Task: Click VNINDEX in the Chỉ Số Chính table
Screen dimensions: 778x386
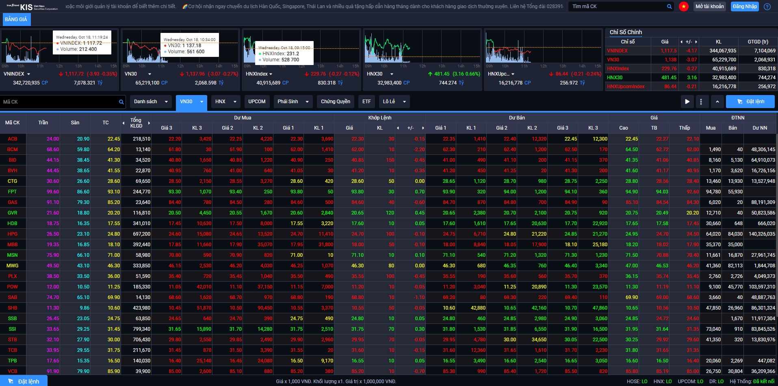Action: [617, 51]
